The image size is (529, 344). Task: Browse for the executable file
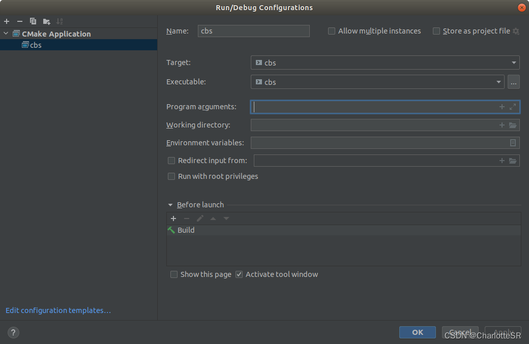513,82
